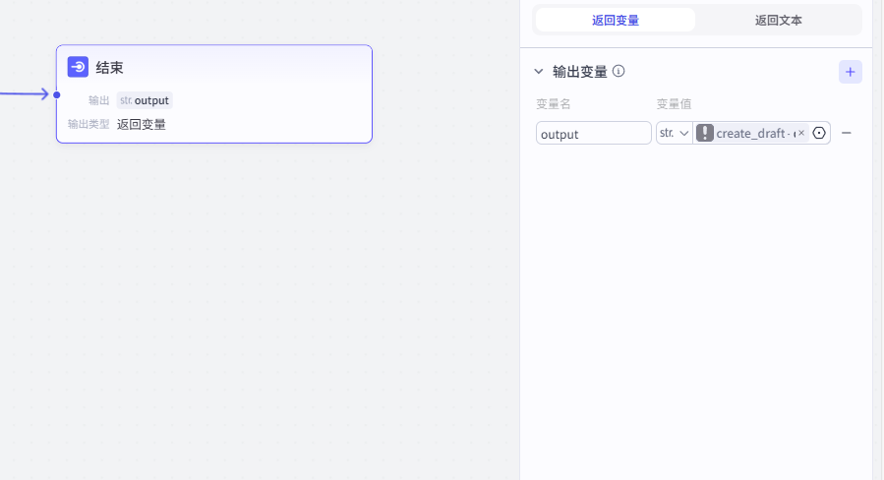This screenshot has width=884, height=480.
Task: Add a new output variable with plus button
Action: (x=850, y=72)
